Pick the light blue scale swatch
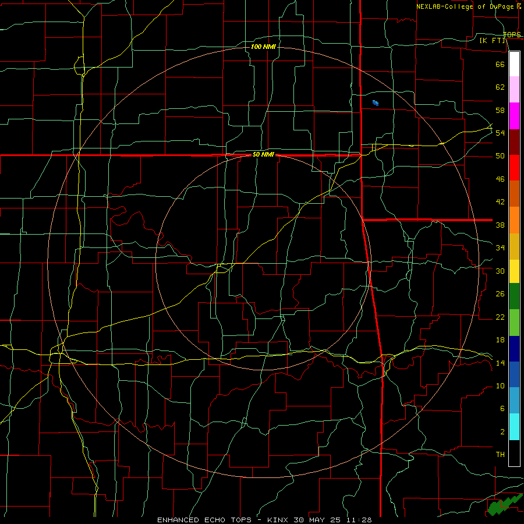 pyautogui.click(x=514, y=401)
